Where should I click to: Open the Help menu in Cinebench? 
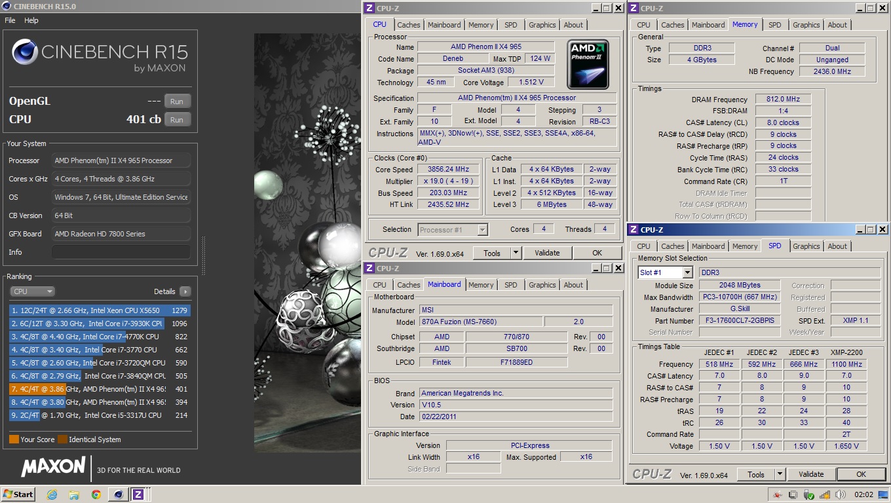31,20
